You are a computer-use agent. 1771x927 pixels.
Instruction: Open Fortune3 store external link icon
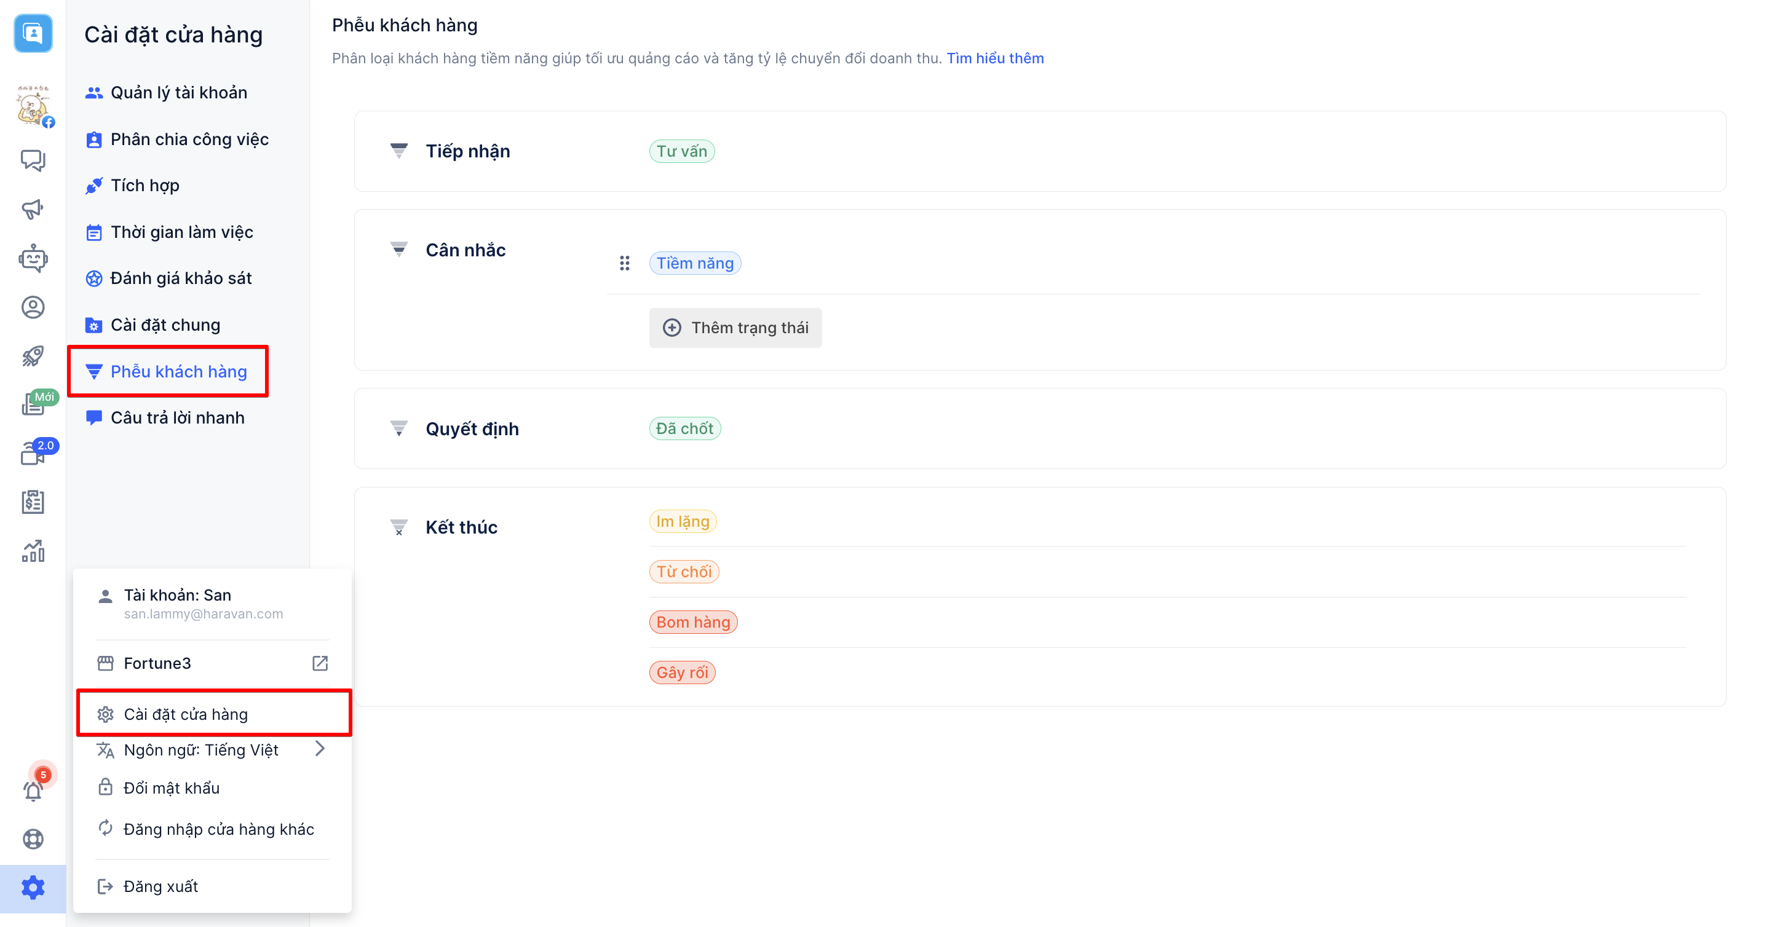coord(320,663)
